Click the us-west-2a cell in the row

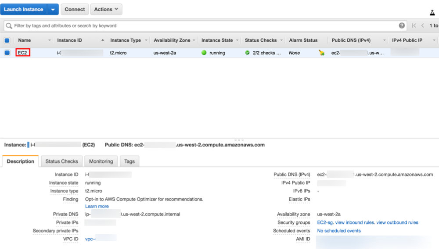165,53
